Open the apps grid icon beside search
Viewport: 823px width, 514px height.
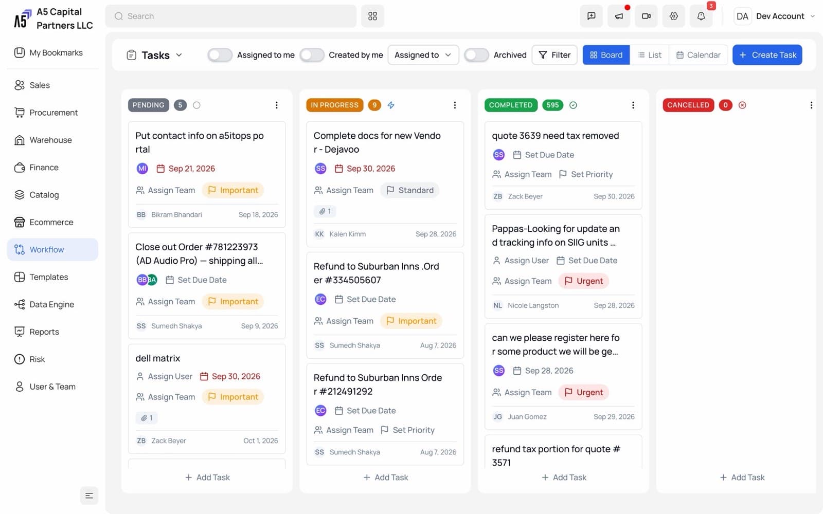point(372,16)
